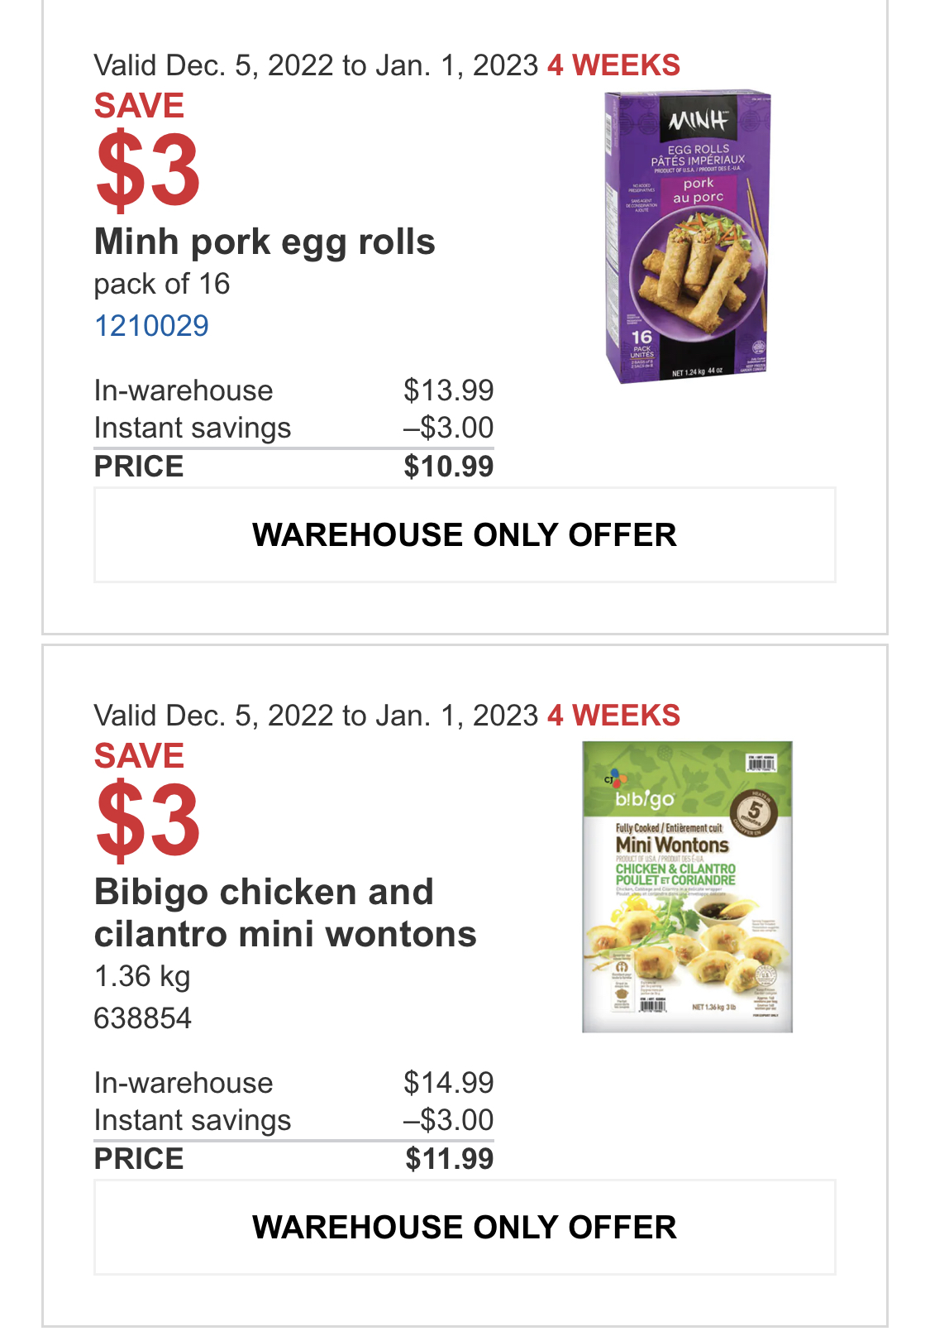Click the wontons validity date text

(317, 716)
